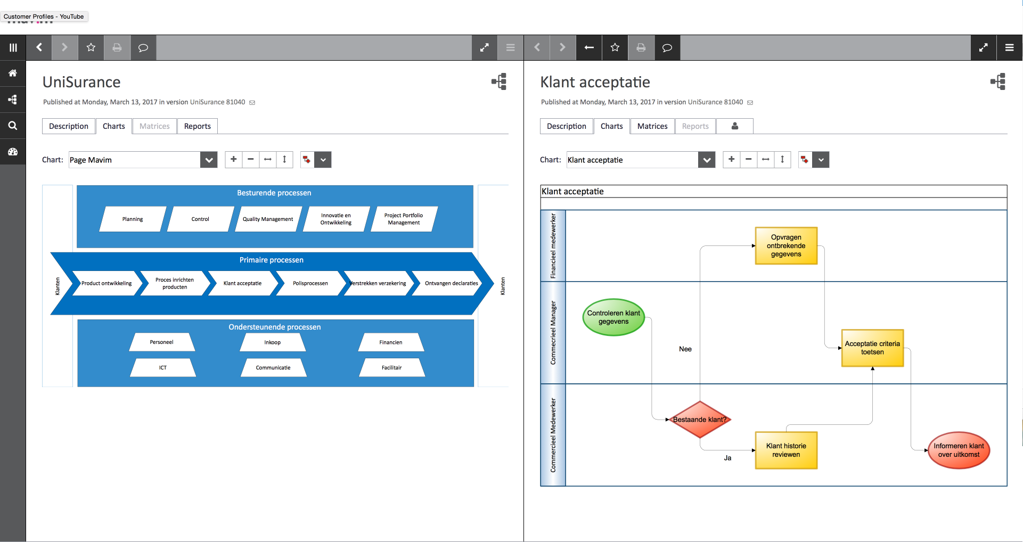
Task: Show Klant acceptatie tree structure icon beside title
Action: pyautogui.click(x=998, y=82)
